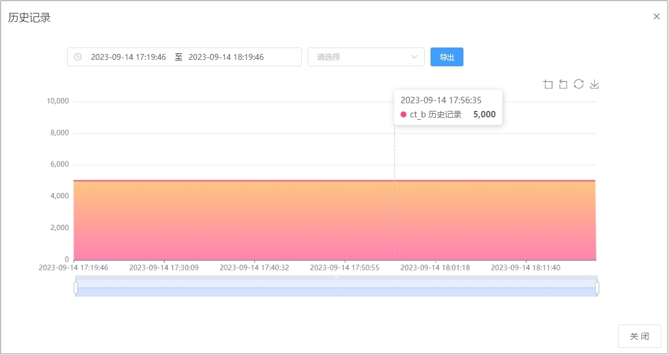This screenshot has height=355, width=669.
Task: Close the 历史记录 dialog with the X
Action: pos(657,16)
